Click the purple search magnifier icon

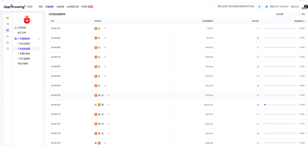tap(259, 7)
